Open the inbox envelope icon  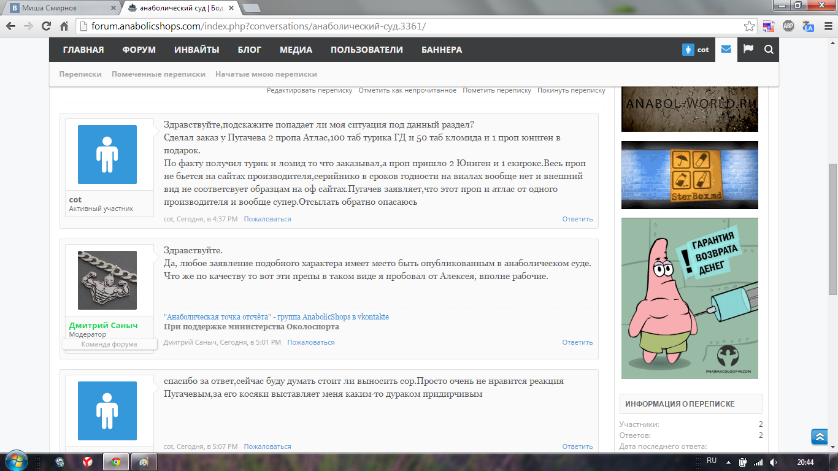click(726, 50)
